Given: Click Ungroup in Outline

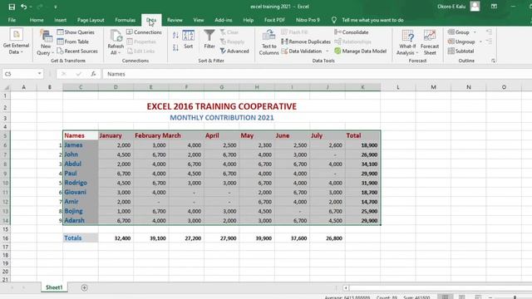Looking at the screenshot, I should [x=461, y=42].
